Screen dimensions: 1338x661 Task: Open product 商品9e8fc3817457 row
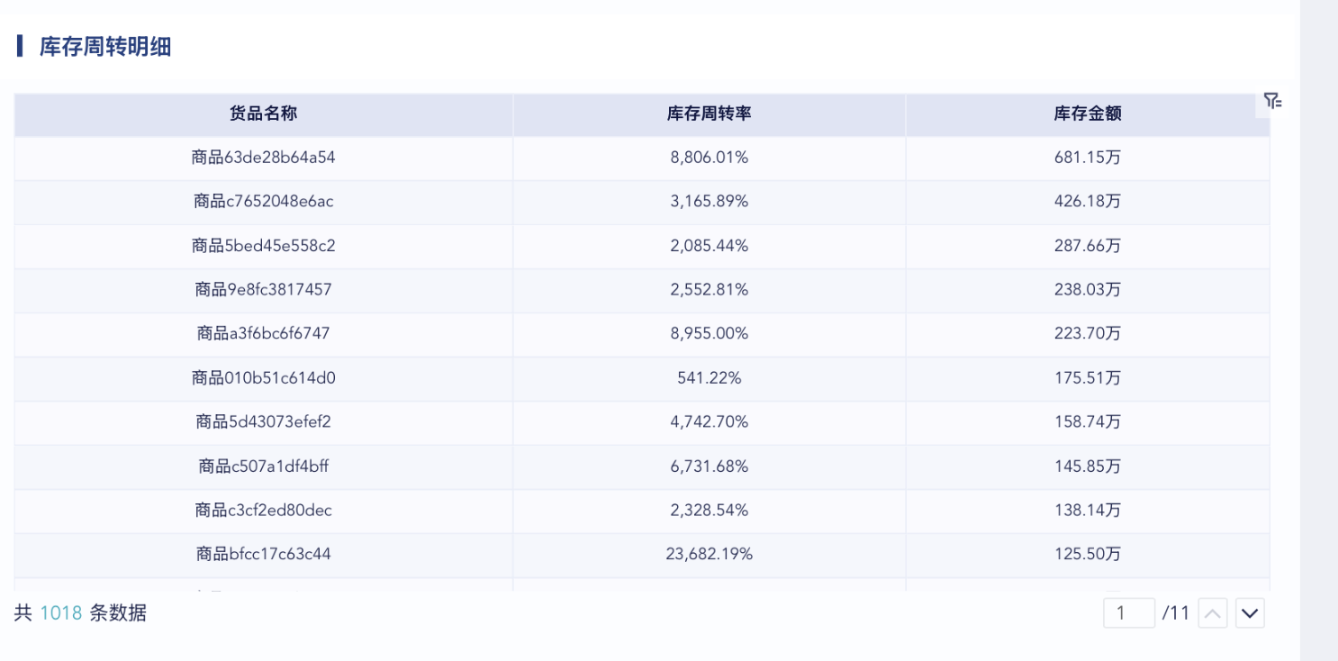pos(263,289)
